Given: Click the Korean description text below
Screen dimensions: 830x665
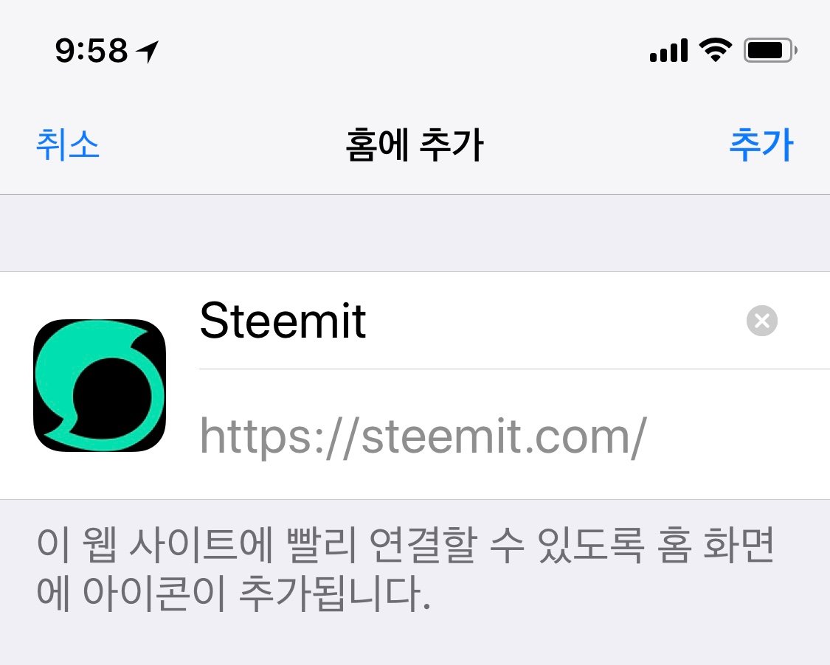Looking at the screenshot, I should [x=406, y=569].
